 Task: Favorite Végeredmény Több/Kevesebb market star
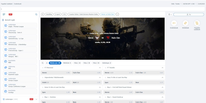click(43, 78)
